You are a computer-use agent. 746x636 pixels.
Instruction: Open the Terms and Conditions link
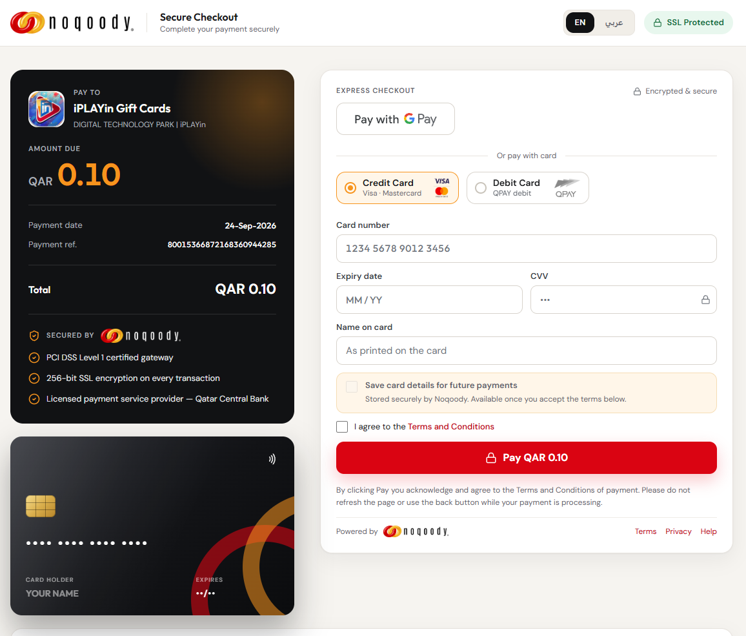(x=450, y=427)
